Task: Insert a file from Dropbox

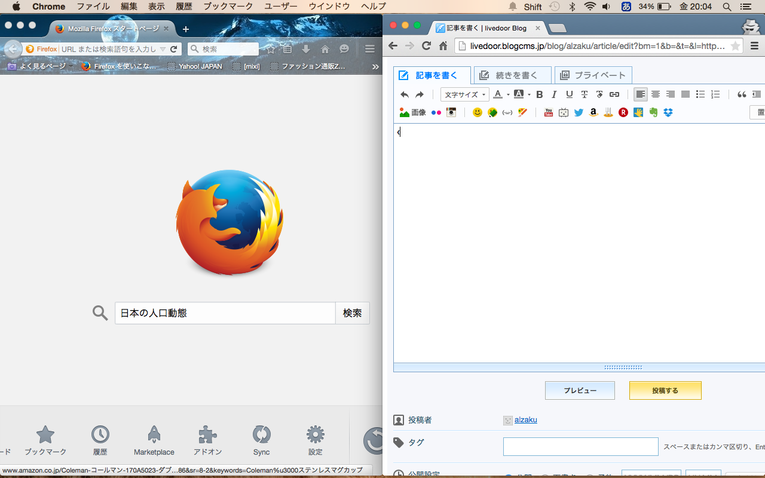Action: pos(668,112)
